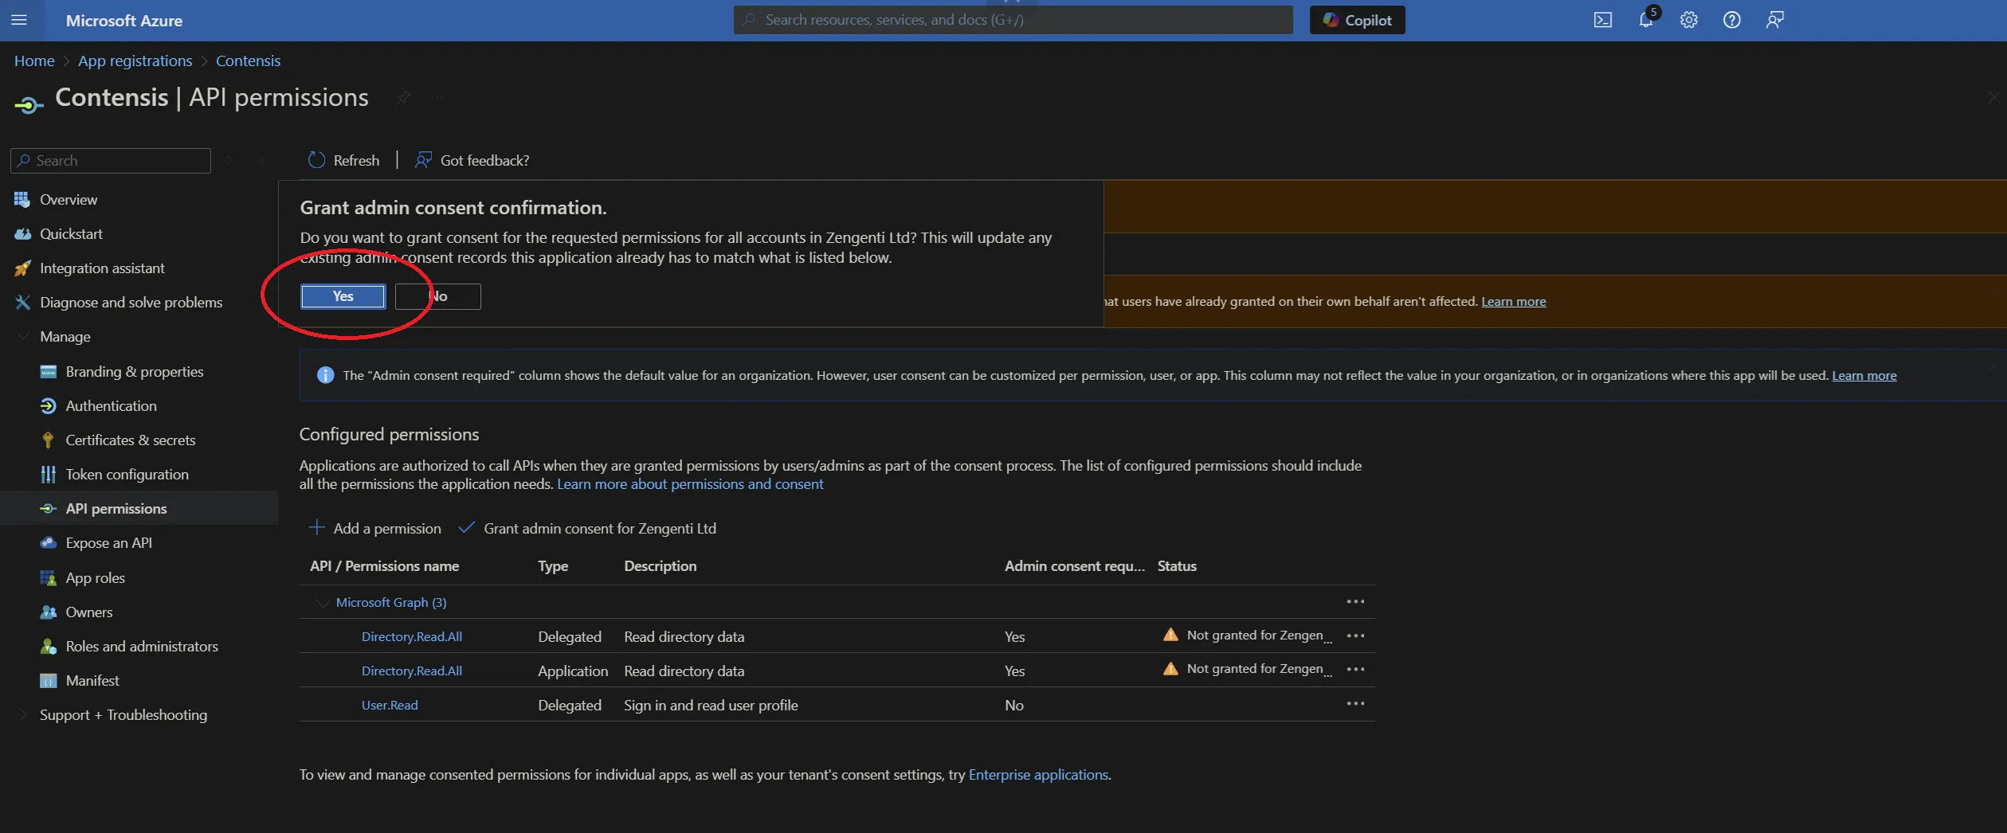Screen dimensions: 2007x833
Task: Open Integration assistant
Action: tap(102, 268)
